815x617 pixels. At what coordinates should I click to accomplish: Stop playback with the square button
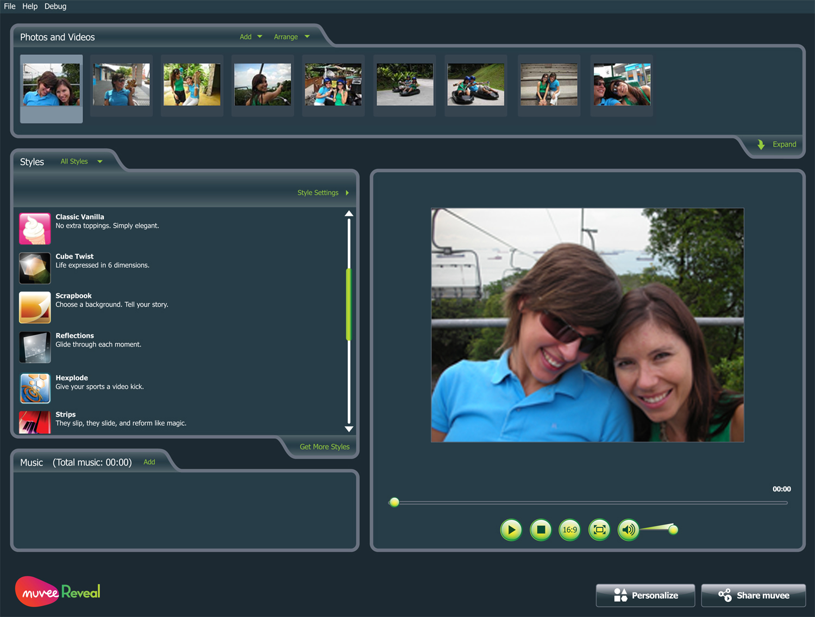point(541,530)
